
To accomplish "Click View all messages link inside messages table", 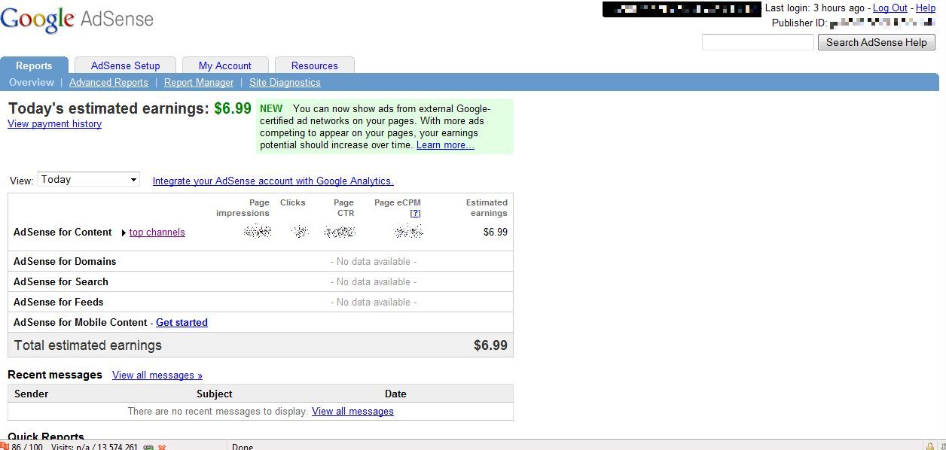I will 352,411.
